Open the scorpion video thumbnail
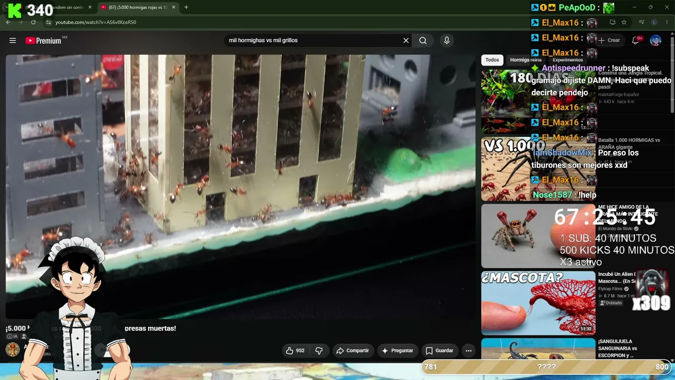 [538, 349]
